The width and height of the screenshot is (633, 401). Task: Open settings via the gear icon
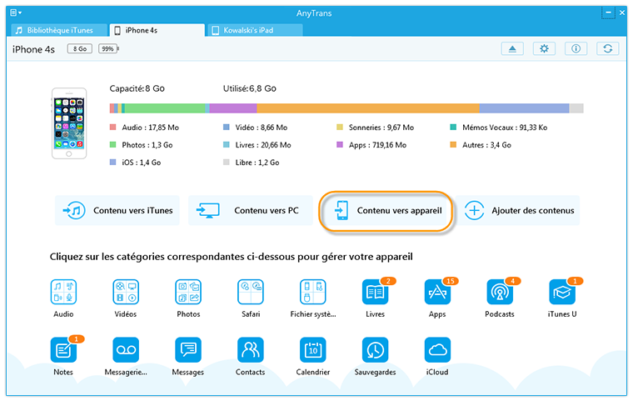pyautogui.click(x=544, y=49)
